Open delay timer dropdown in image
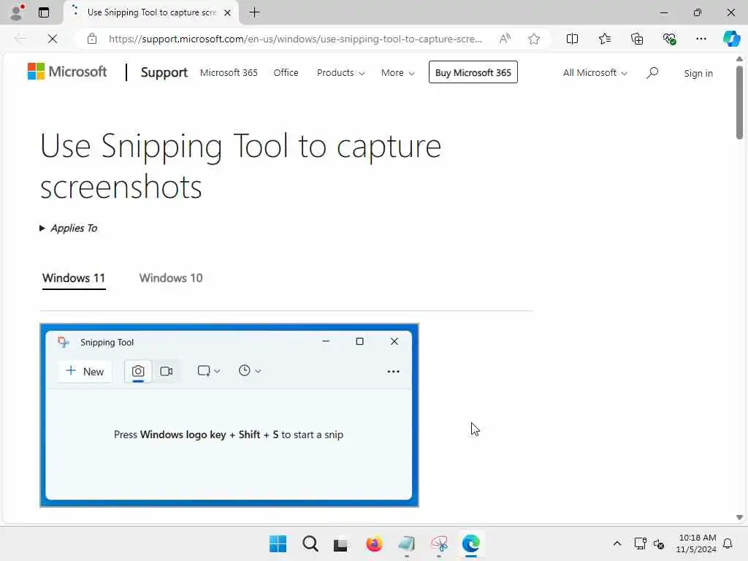Viewport: 748px width, 561px height. click(x=250, y=370)
